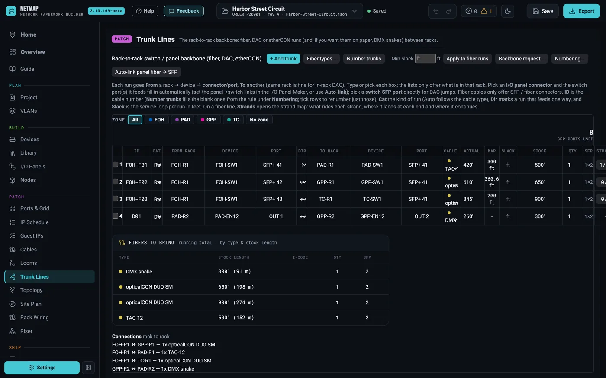This screenshot has width=606, height=378.
Task: Open the Harbor Street Circuit project dropdown
Action: [289, 11]
